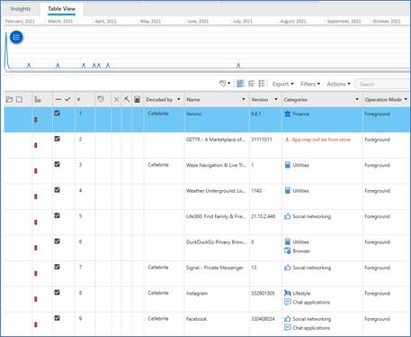Viewport: 411px width, 337px height.
Task: Click the red marker in the Venmo row
Action: (36, 120)
